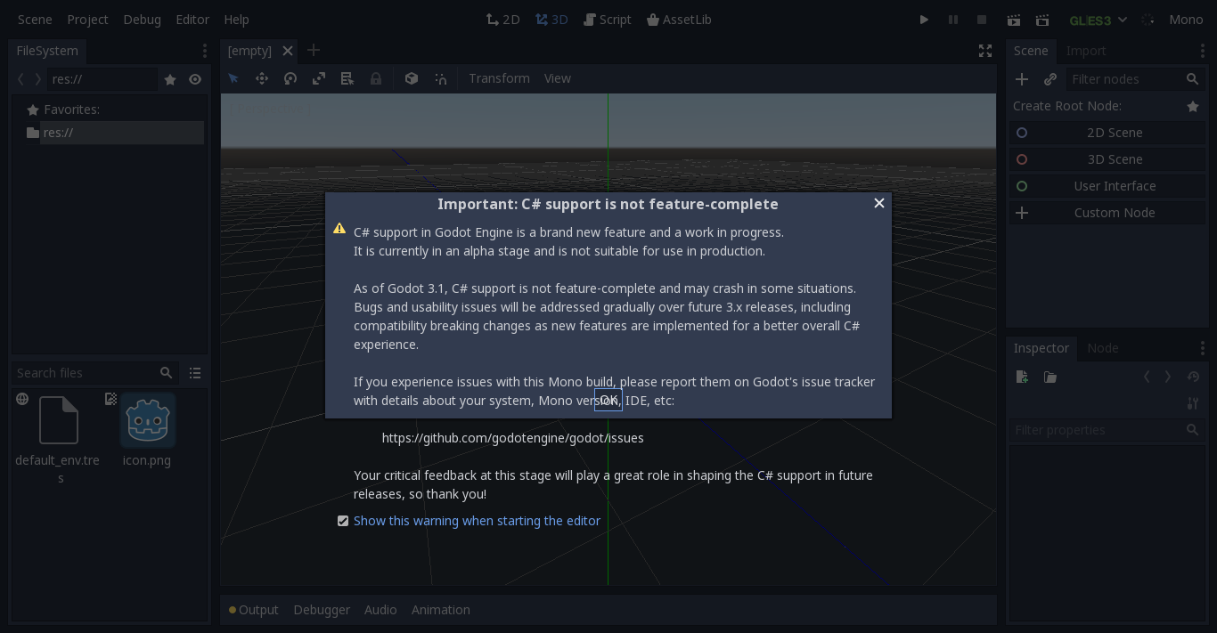Load a resource folder icon in Inspector
The height and width of the screenshot is (633, 1217).
tap(1050, 377)
